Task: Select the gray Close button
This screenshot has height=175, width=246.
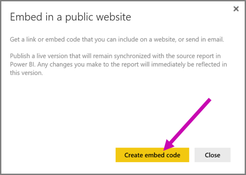Action: (212, 155)
